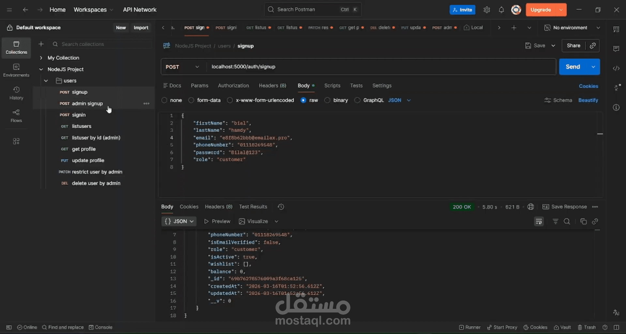Open Postman settings gear

487,10
